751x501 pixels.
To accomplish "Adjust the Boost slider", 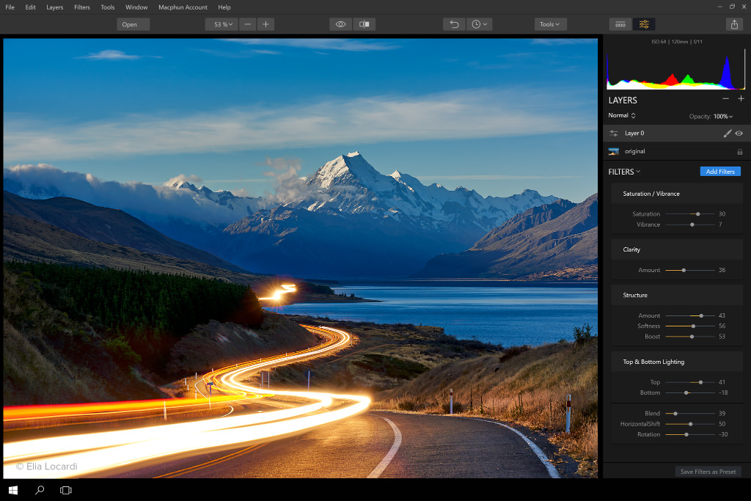I will tap(692, 337).
